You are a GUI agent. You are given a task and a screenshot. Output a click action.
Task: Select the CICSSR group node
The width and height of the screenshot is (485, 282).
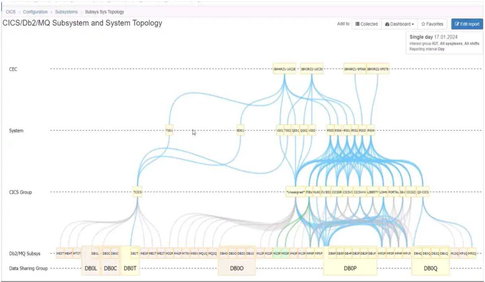[337, 192]
